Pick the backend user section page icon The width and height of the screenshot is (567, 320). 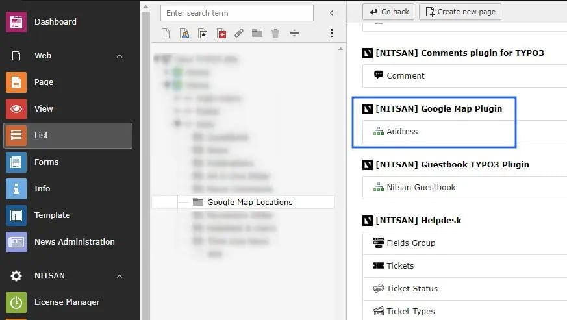point(184,33)
